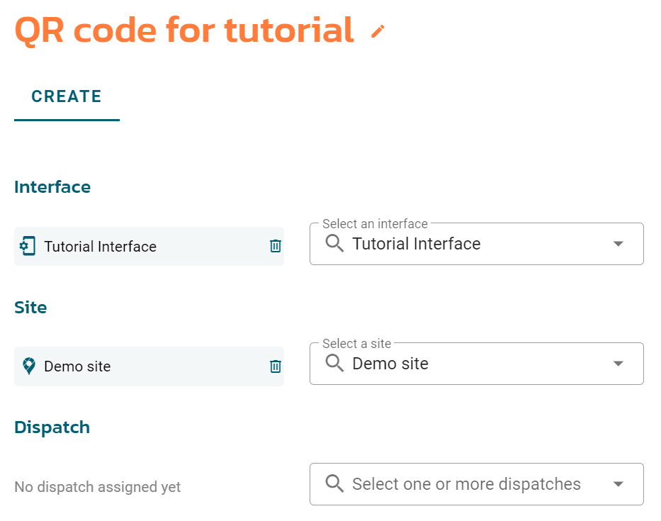Click the Dispatch section heading
Screen dimensions: 661x521
pos(52,427)
